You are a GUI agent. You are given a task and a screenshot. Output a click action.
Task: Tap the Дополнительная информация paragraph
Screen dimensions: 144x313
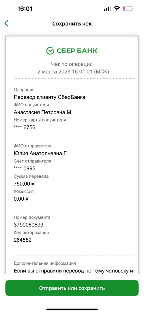(73, 271)
